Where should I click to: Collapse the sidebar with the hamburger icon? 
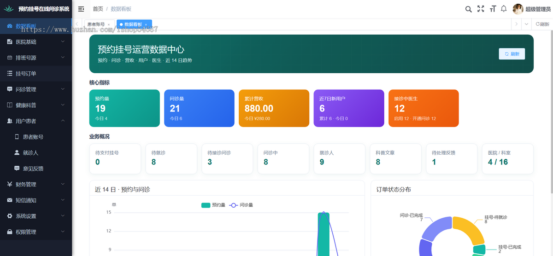pos(81,9)
